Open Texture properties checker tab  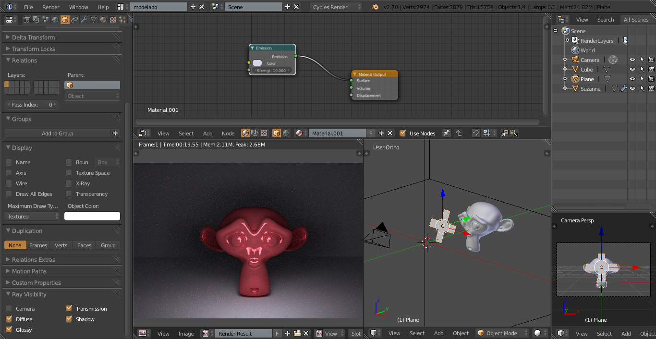click(113, 20)
